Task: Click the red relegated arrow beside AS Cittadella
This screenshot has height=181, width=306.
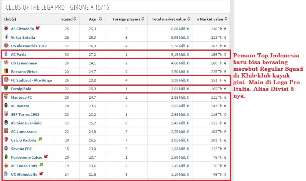Action: tap(38, 28)
